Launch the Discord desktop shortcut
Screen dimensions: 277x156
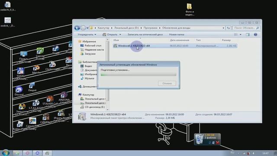coord(19,91)
